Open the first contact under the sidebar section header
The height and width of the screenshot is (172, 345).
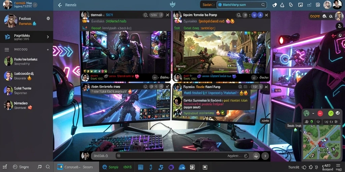click(26, 61)
